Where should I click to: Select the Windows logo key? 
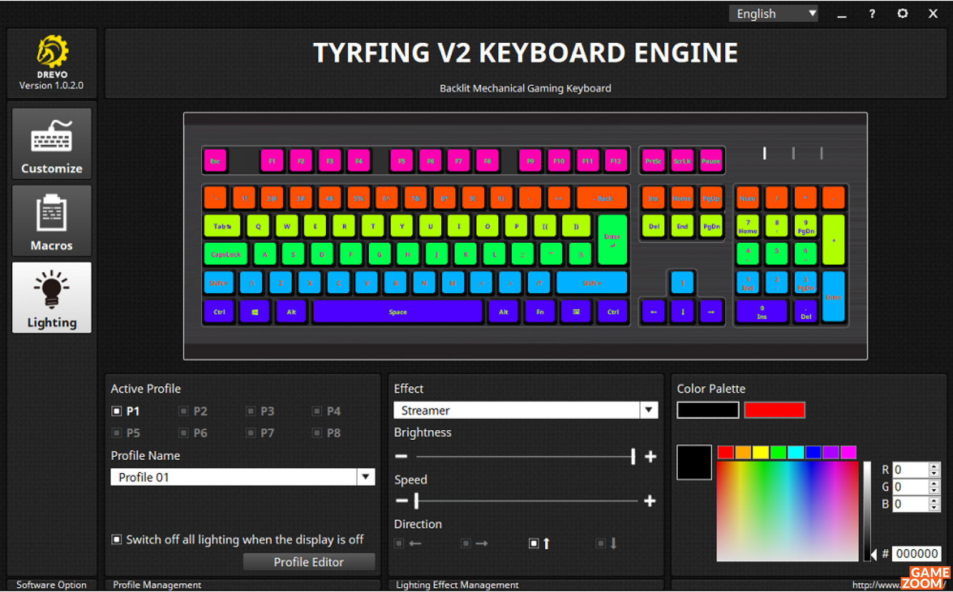click(255, 312)
